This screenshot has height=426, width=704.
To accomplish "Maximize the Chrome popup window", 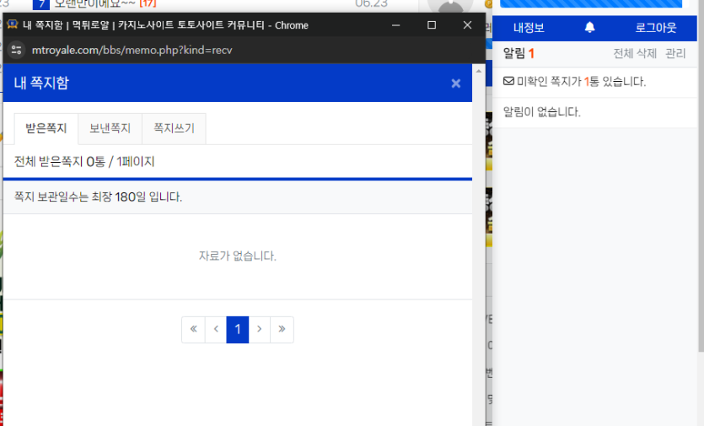I will [432, 25].
